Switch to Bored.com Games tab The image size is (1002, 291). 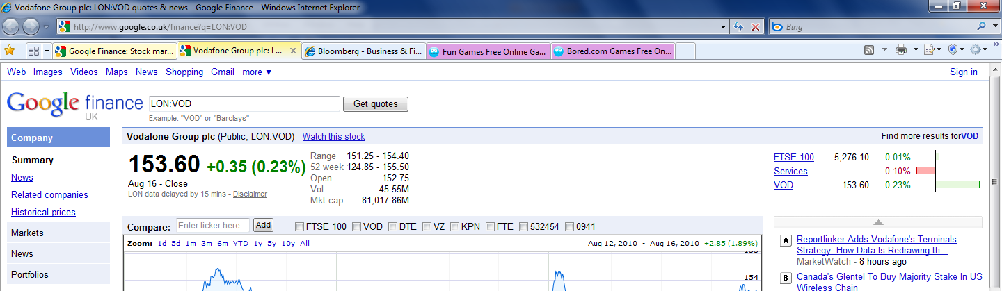click(612, 51)
